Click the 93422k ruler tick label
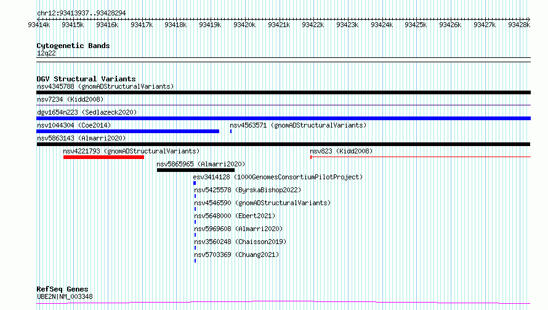 click(x=313, y=25)
